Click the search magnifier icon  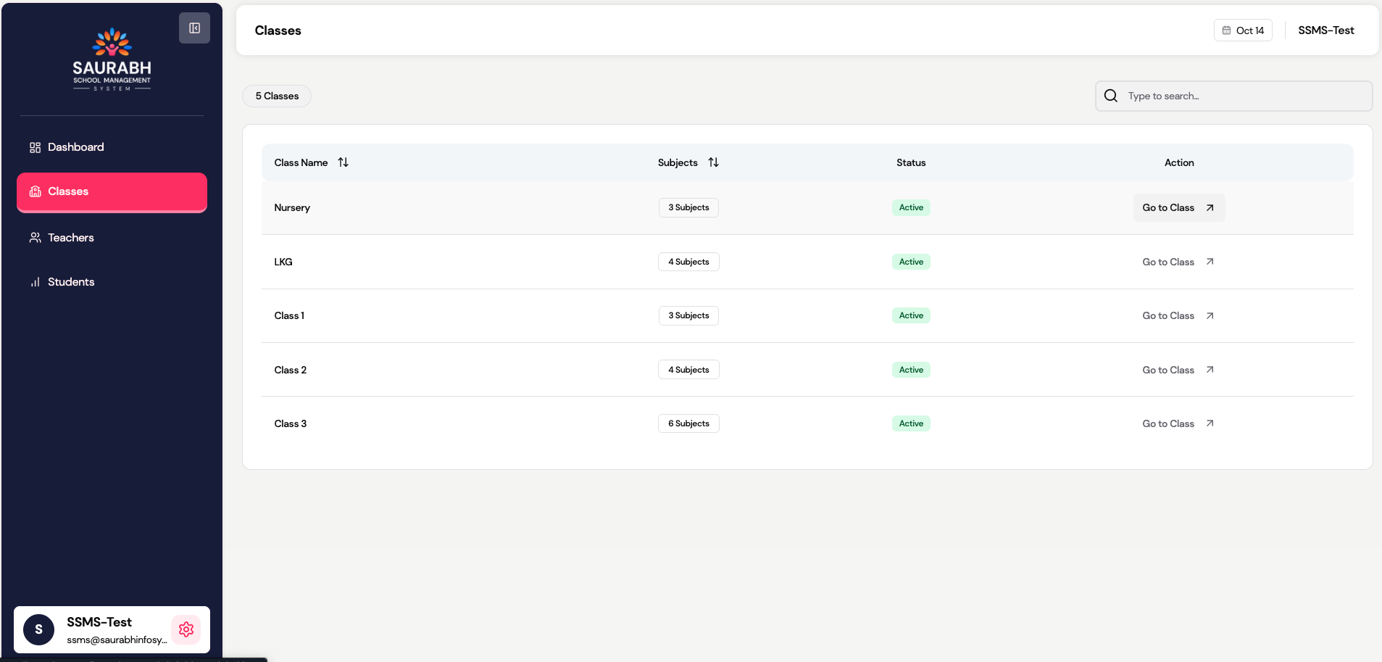point(1110,96)
